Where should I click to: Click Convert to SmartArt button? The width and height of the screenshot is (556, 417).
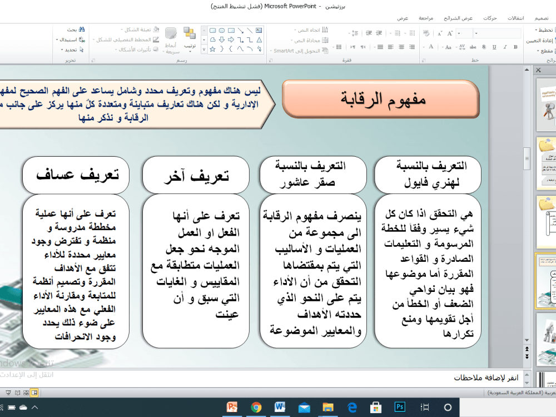point(299,51)
